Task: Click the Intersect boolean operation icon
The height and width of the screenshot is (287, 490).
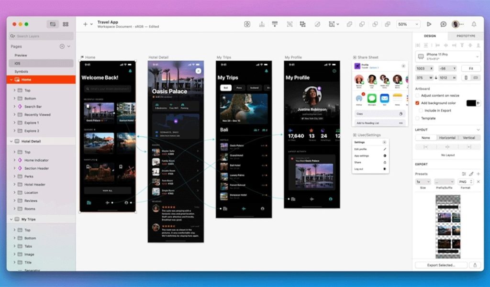Action: (375, 24)
